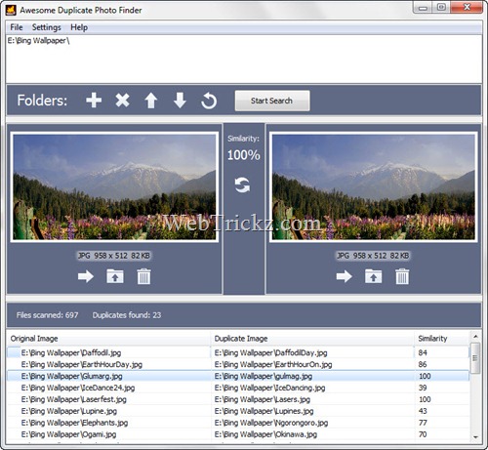The height and width of the screenshot is (450, 488).
Task: Click the Start Search button
Action: click(272, 101)
